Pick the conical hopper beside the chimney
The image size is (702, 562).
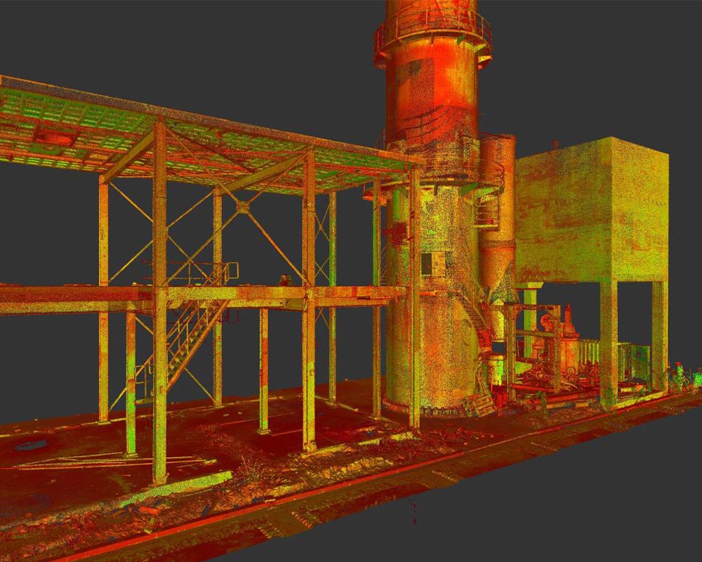(497, 269)
